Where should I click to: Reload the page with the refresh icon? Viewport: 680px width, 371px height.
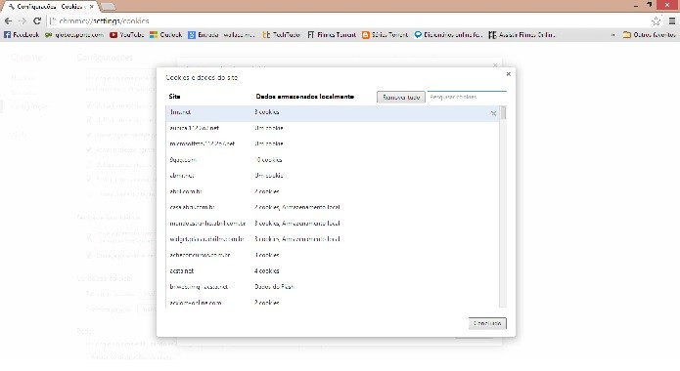pos(37,21)
